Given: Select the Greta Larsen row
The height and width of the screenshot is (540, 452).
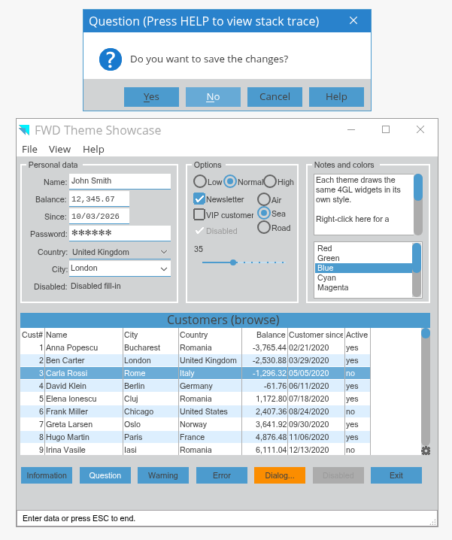Looking at the screenshot, I should [196, 424].
